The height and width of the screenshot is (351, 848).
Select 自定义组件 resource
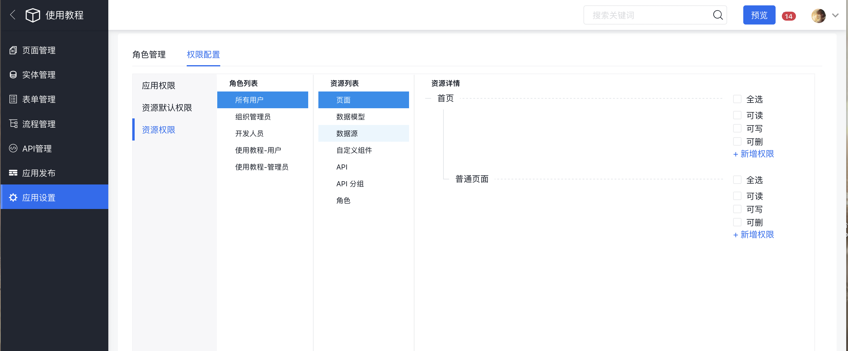pyautogui.click(x=364, y=150)
